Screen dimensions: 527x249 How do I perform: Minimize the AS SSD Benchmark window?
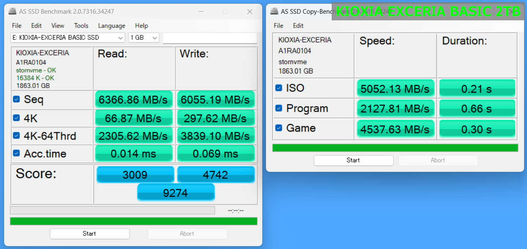point(201,12)
